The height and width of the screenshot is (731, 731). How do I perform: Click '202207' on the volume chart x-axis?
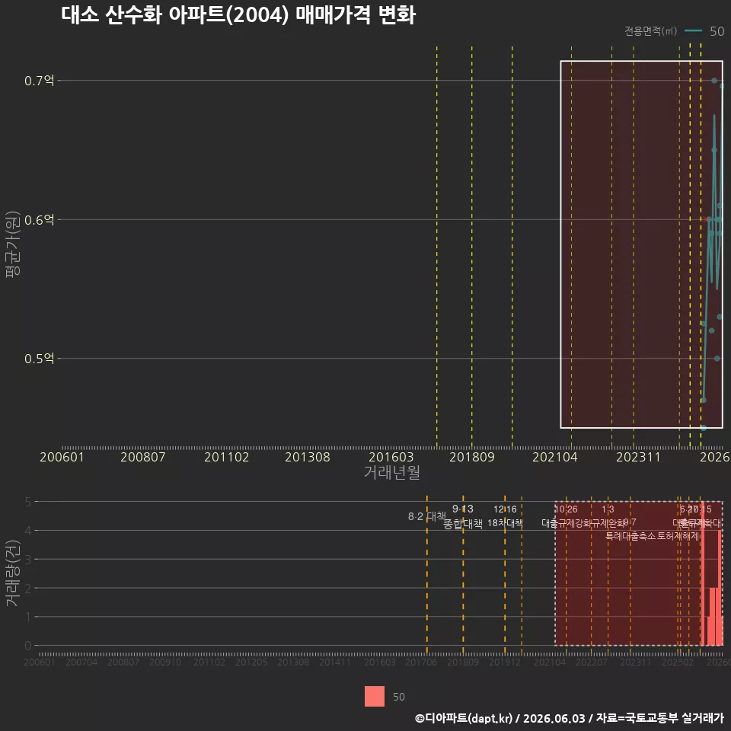(591, 662)
